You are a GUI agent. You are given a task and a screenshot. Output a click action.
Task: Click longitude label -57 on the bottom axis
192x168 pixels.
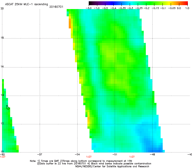pyautogui.click(x=39, y=155)
